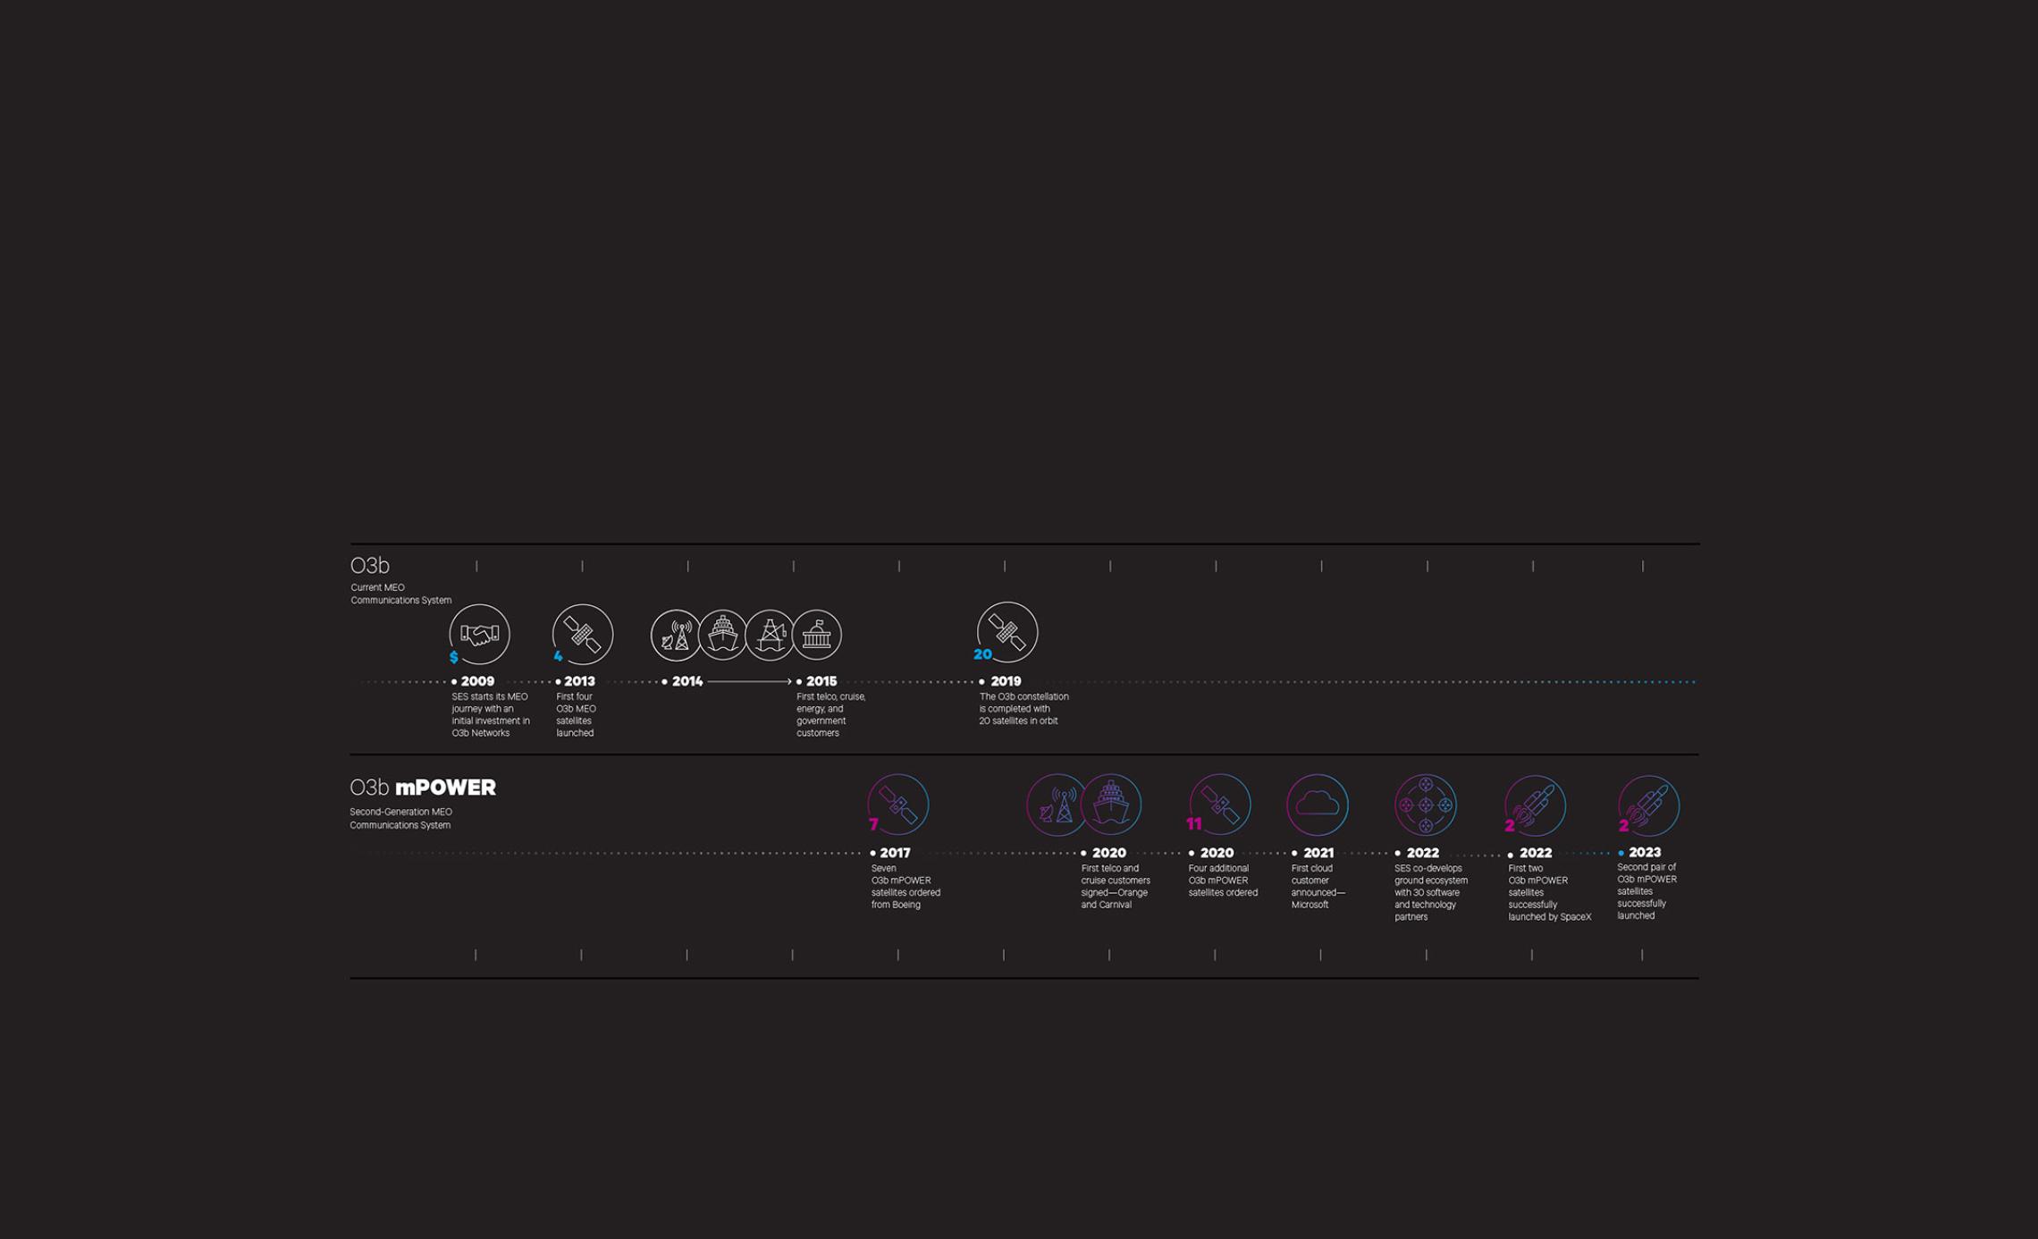Click 'Four additional O3b mPOWER satellites ordered' text
Screen dimensions: 2038x1239
[x=1223, y=881]
